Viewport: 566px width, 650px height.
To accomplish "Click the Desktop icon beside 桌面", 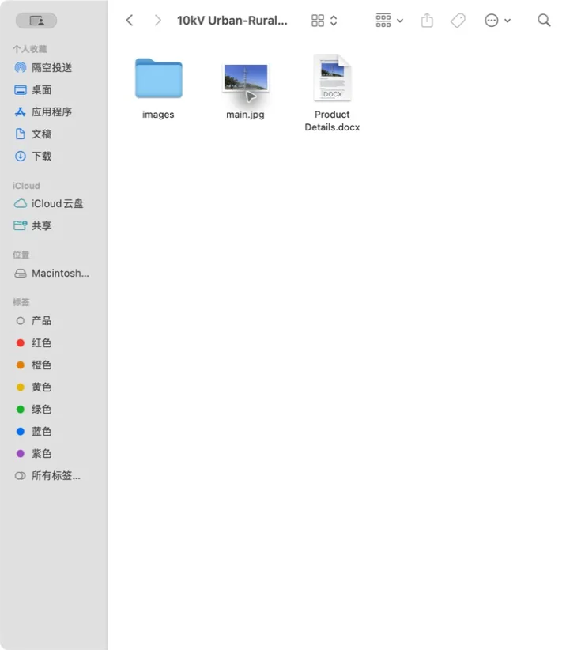I will 21,90.
